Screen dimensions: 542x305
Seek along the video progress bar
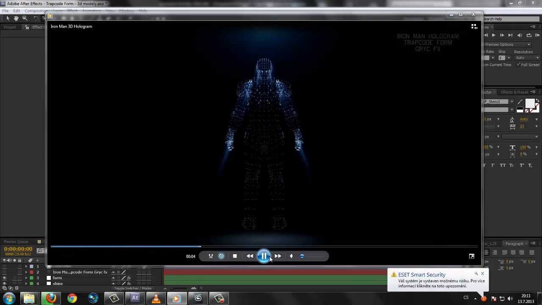[x=265, y=246]
